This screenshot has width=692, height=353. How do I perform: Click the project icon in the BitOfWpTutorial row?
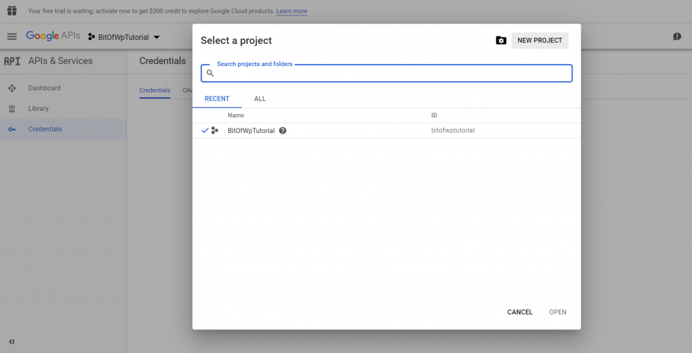click(x=215, y=130)
